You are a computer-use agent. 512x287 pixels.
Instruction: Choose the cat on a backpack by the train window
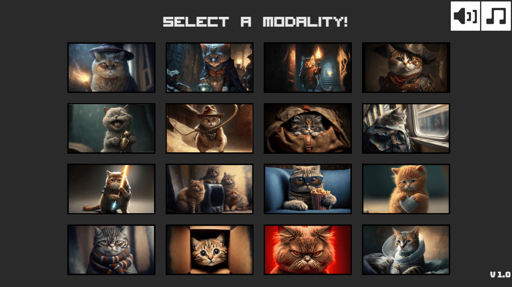406,128
